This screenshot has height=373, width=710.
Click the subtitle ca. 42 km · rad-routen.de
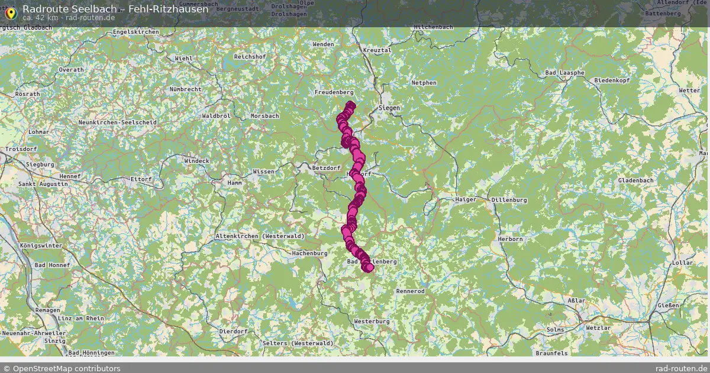click(69, 18)
